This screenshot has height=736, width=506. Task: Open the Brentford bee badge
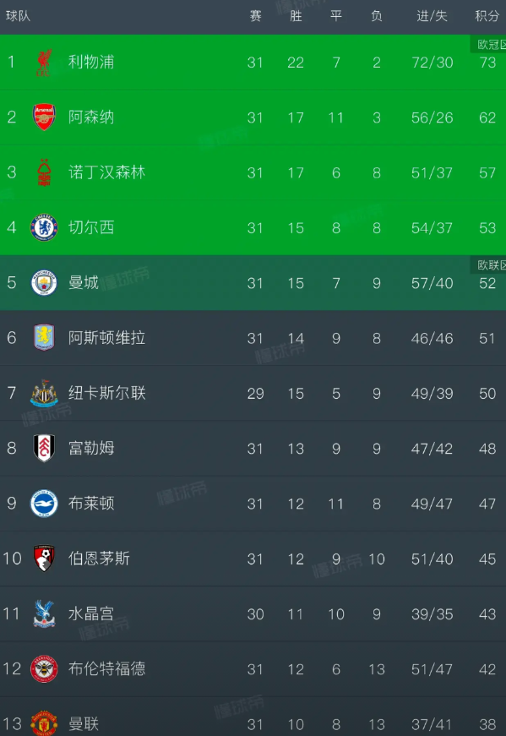(x=44, y=669)
